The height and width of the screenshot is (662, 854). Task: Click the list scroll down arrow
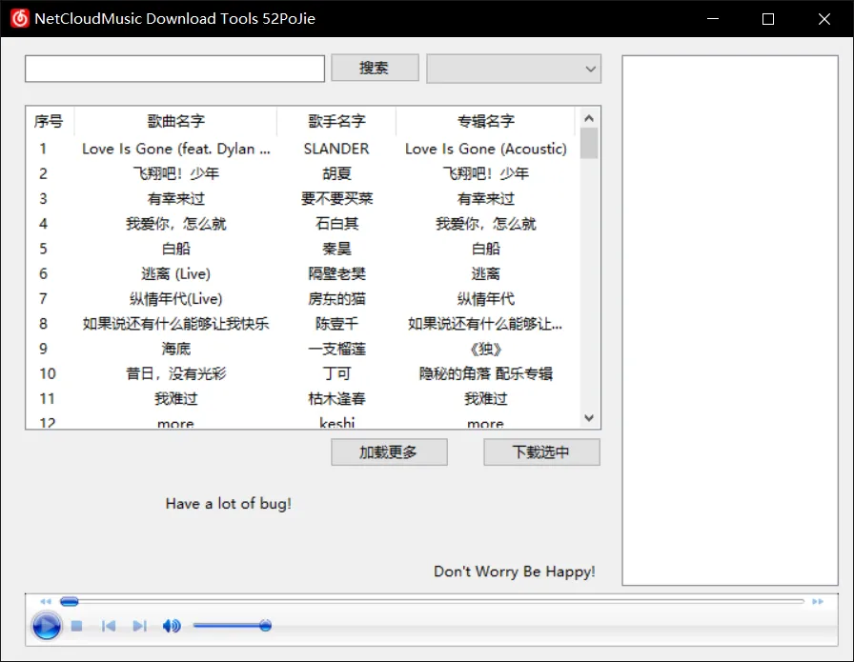589,417
